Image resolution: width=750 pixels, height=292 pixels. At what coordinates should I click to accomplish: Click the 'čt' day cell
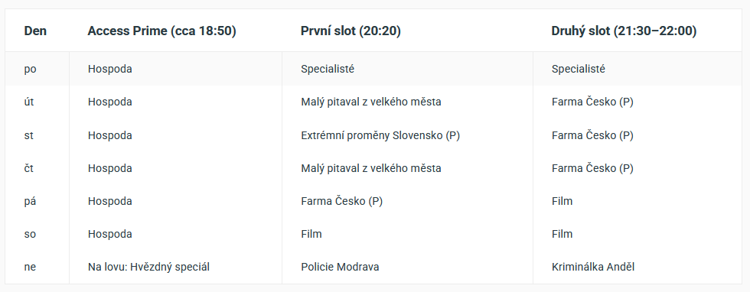pyautogui.click(x=29, y=168)
